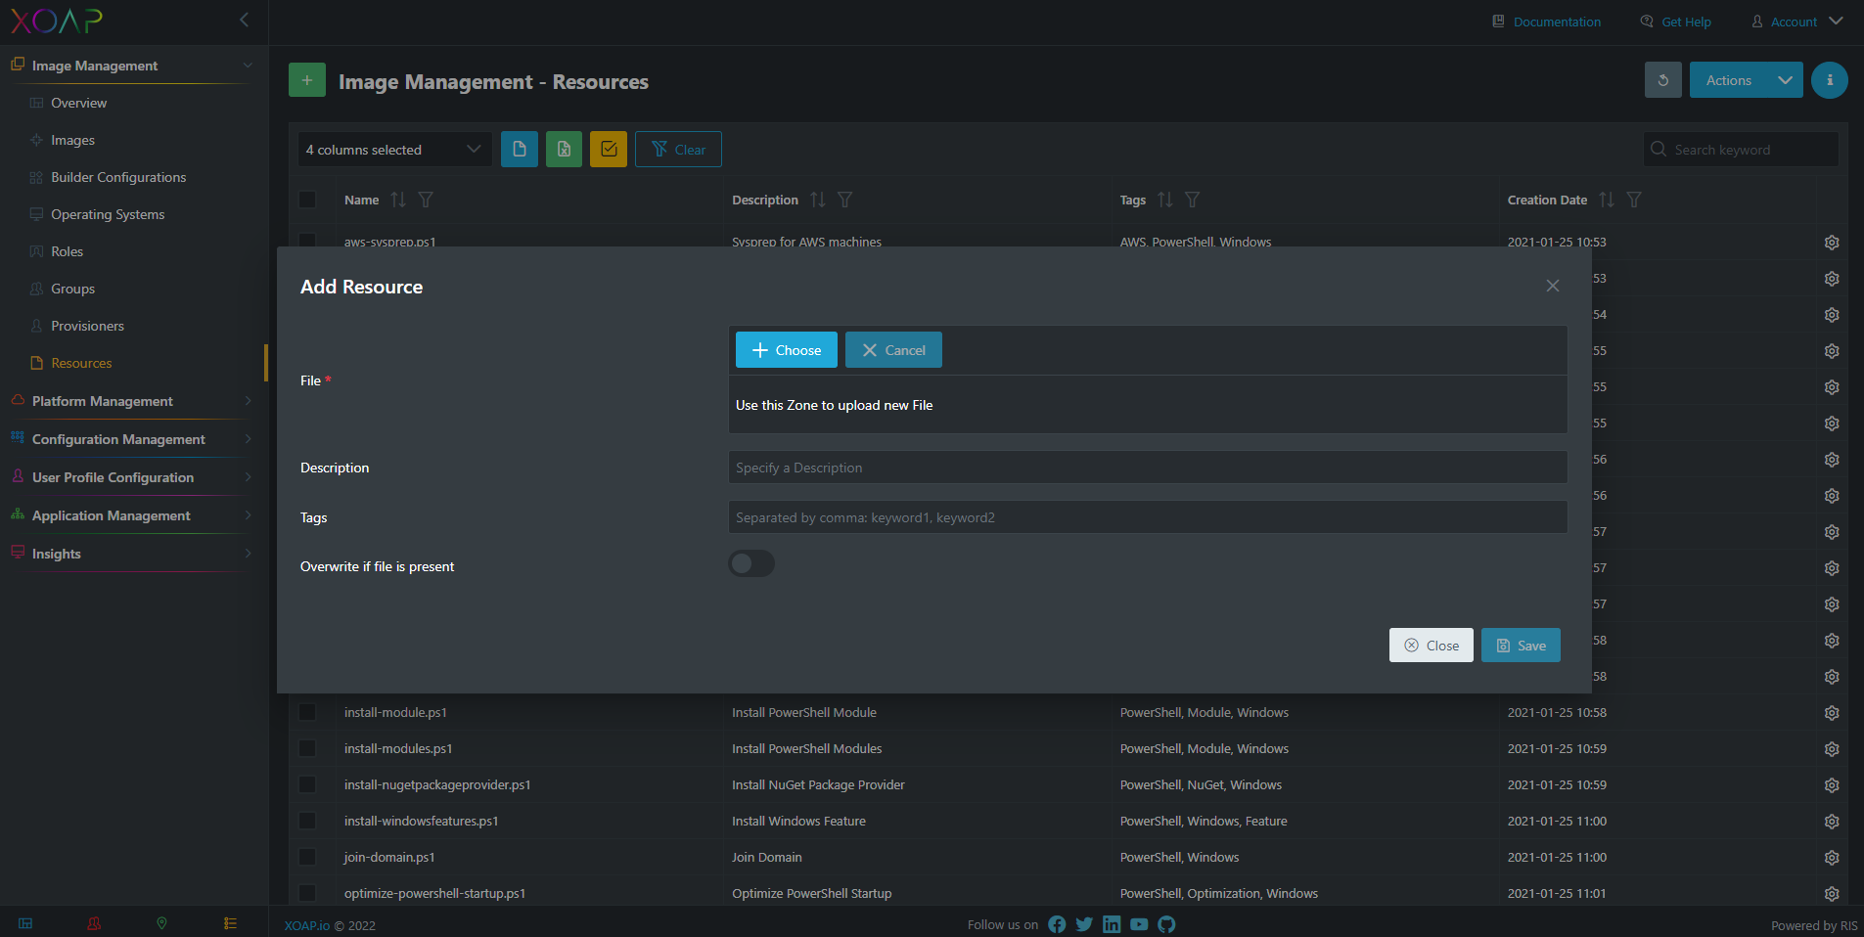
Task: Open Roles in the sidebar
Action: click(x=67, y=251)
